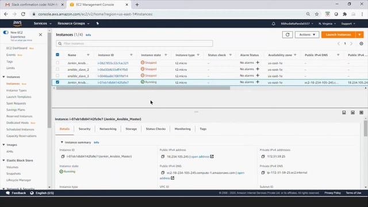Viewport: 368px width, 207px height.
Task: Set details panel to small split view
Action: coord(344,113)
